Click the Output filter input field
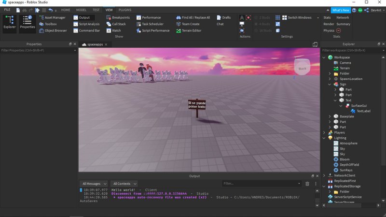Image resolution: width=386 pixels, height=217 pixels. point(261,184)
